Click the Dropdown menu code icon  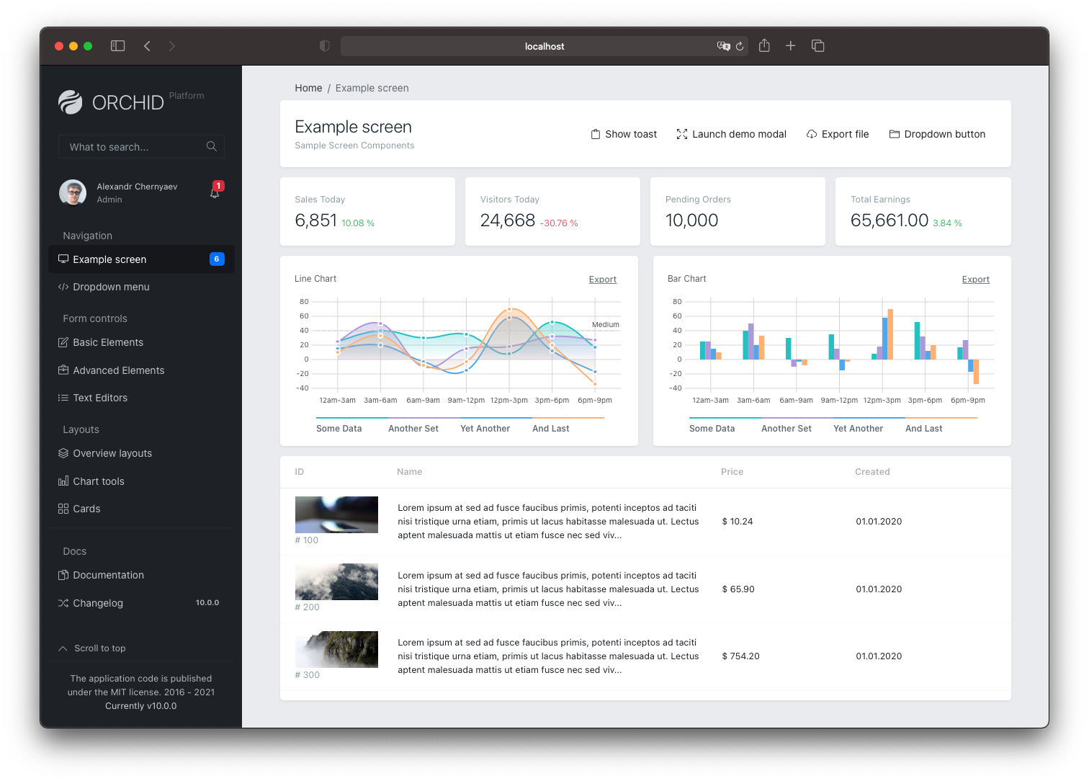[63, 287]
